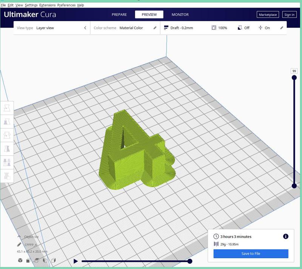Edit the Material Color scheme pencil
This screenshot has width=302, height=269.
(155, 28)
